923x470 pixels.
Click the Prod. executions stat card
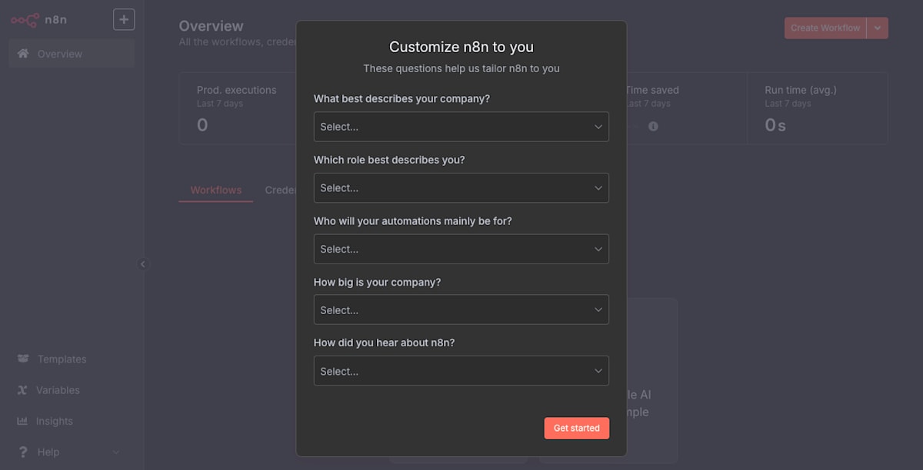click(238, 108)
